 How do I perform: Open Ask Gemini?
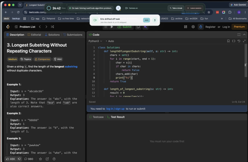[x=238, y=5]
